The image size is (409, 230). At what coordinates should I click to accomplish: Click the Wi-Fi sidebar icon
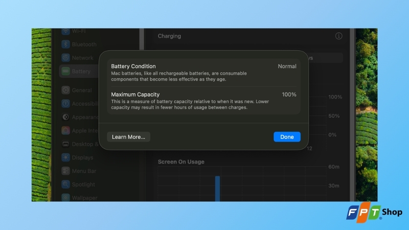pyautogui.click(x=66, y=31)
